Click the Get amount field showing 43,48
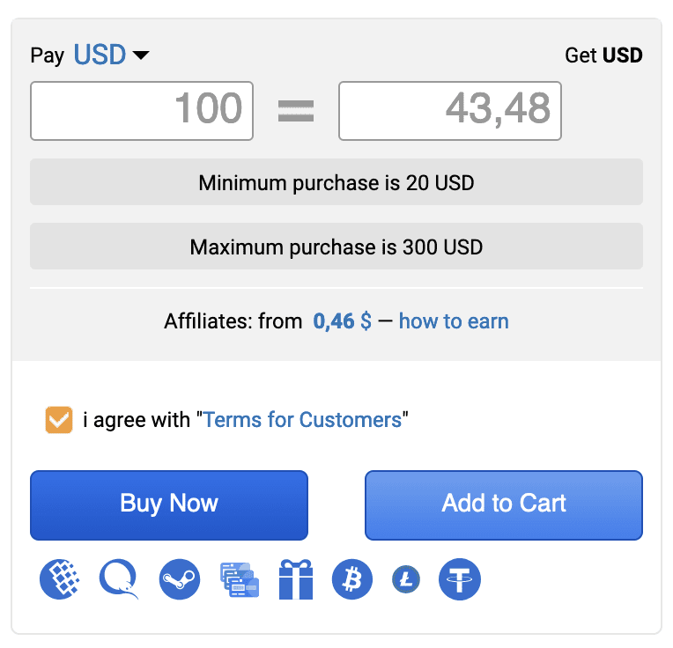Screen dimensions: 673x648 [x=450, y=111]
